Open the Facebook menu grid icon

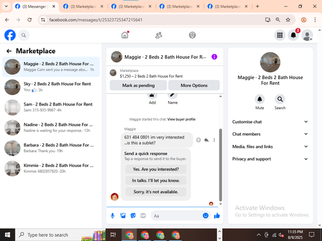click(279, 35)
